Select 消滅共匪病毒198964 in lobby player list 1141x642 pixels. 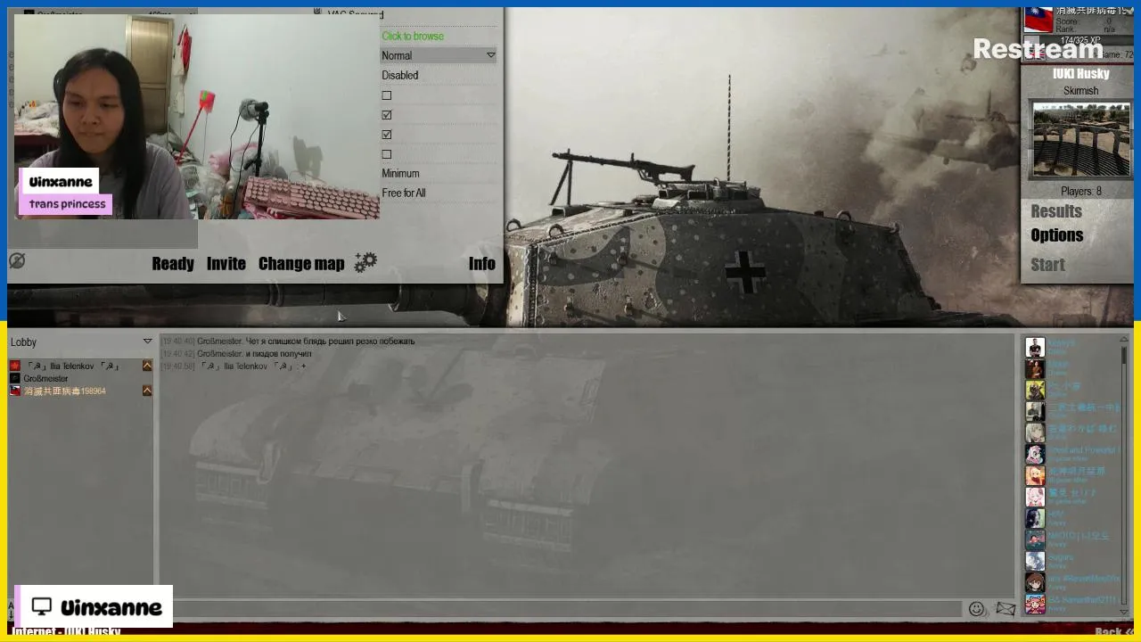(80, 391)
